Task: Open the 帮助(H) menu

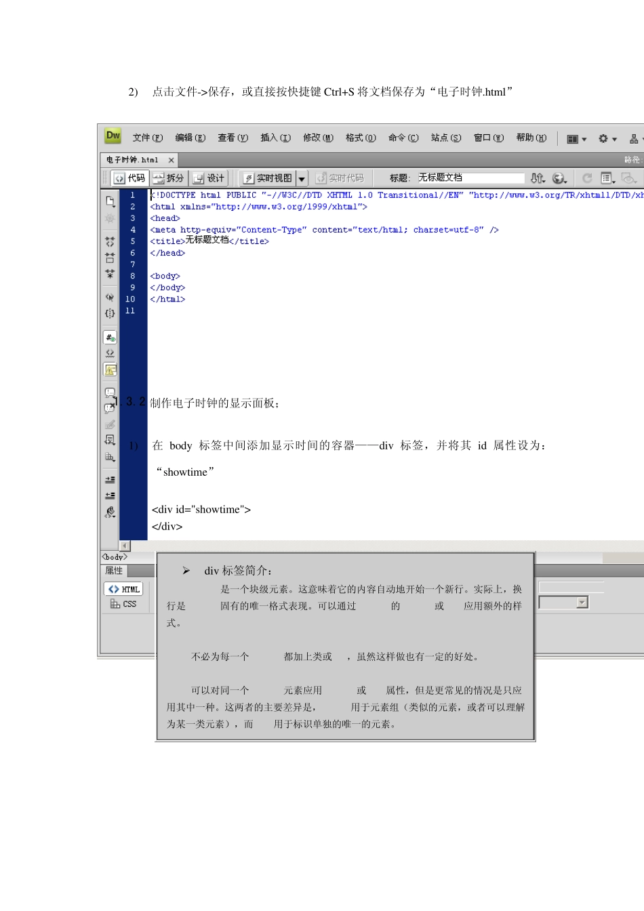Action: coord(531,138)
